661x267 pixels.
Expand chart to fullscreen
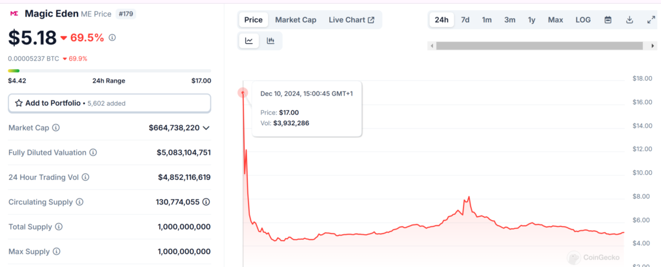(651, 20)
